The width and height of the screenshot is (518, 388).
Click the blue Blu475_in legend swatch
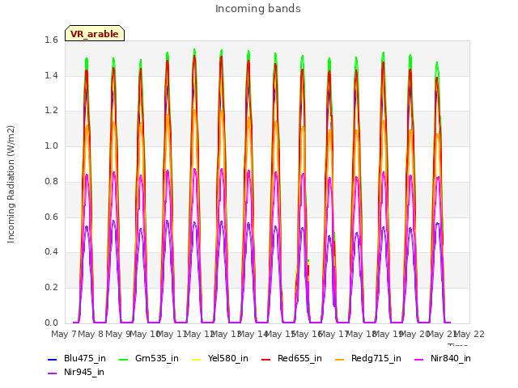click(52, 359)
